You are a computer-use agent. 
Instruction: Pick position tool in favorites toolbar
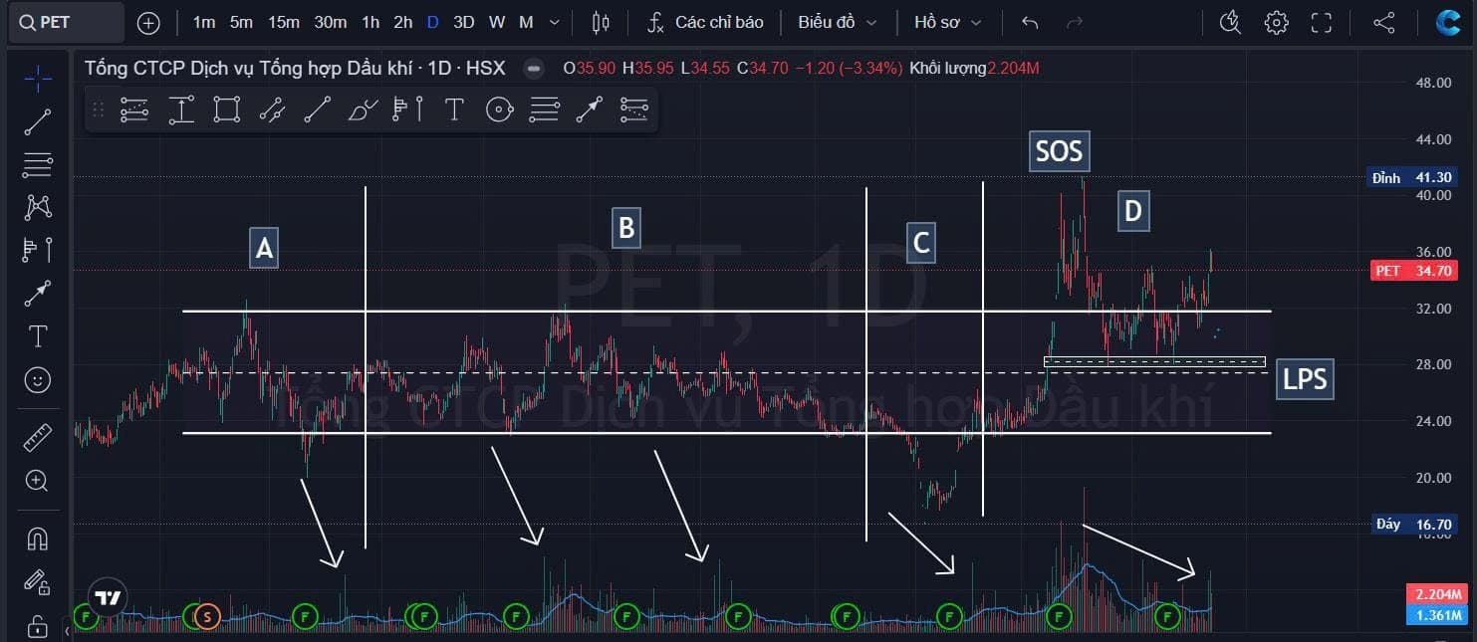(x=408, y=108)
